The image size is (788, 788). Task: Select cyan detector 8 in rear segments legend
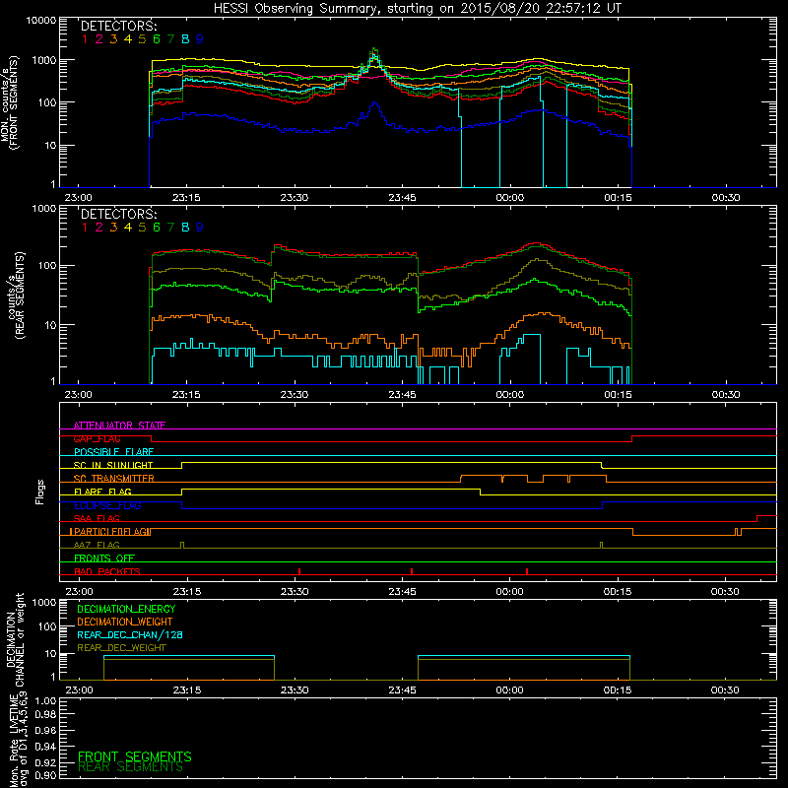tap(185, 228)
